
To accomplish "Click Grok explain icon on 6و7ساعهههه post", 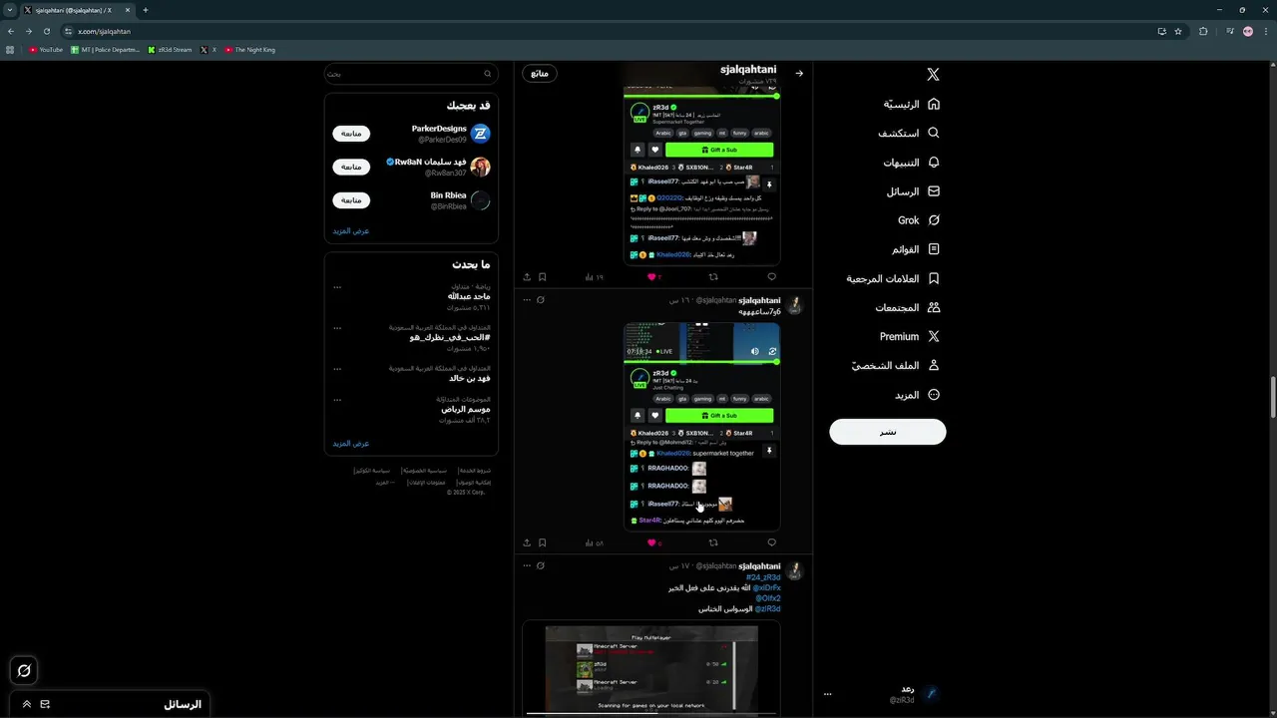I will tap(541, 299).
